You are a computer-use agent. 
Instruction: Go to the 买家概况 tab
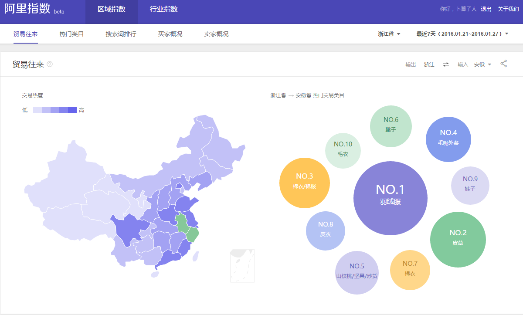point(170,34)
